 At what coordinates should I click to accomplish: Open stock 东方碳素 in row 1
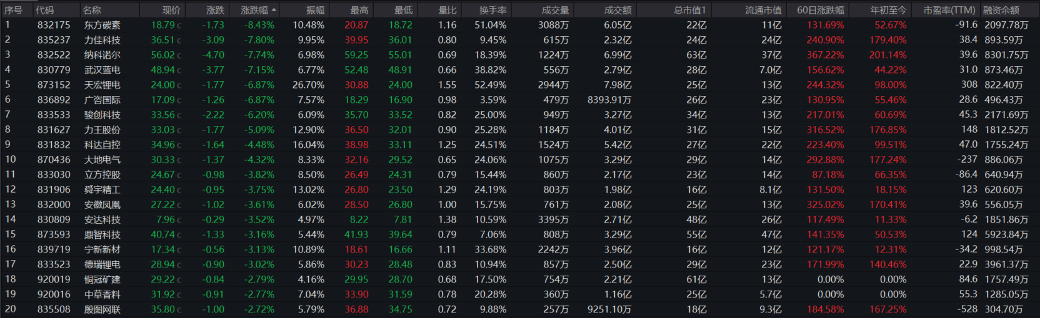click(102, 25)
